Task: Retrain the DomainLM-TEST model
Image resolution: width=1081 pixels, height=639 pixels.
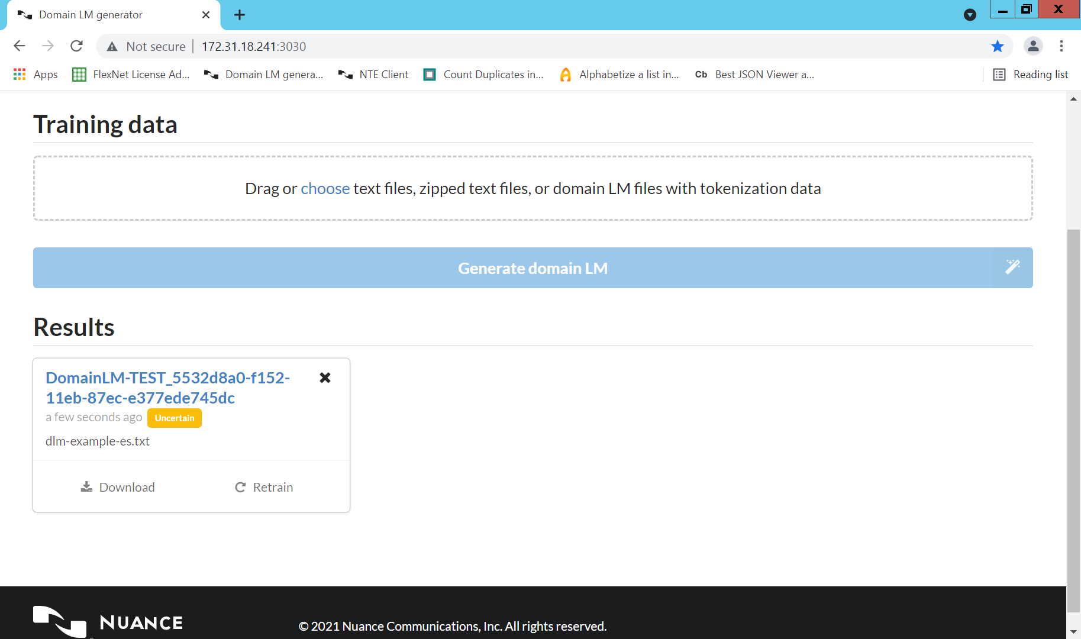Action: 264,487
